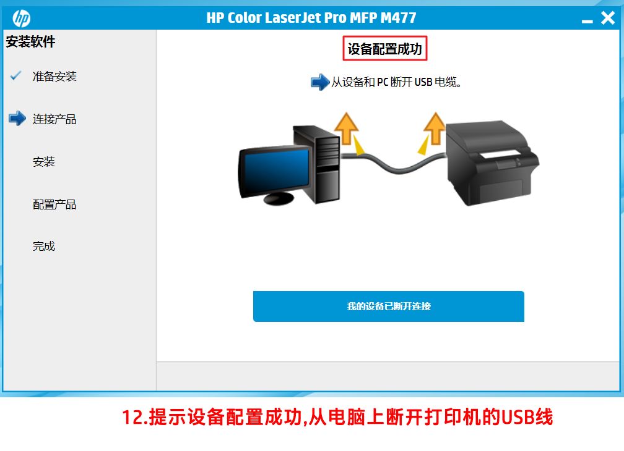
Task: Click the blue arrow before USB instruction
Action: point(320,82)
